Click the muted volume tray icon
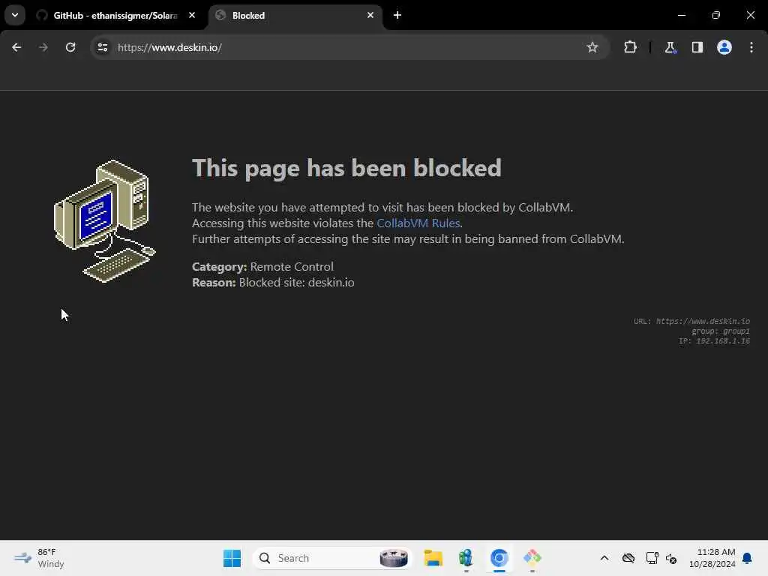The height and width of the screenshot is (576, 768). [x=671, y=558]
